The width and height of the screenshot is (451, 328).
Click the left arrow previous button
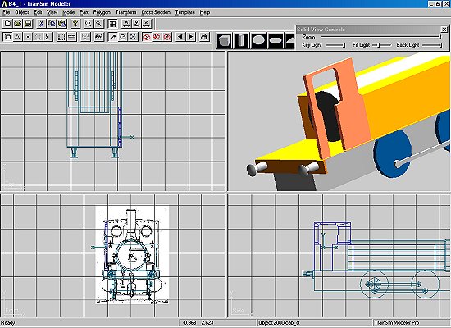[180, 37]
